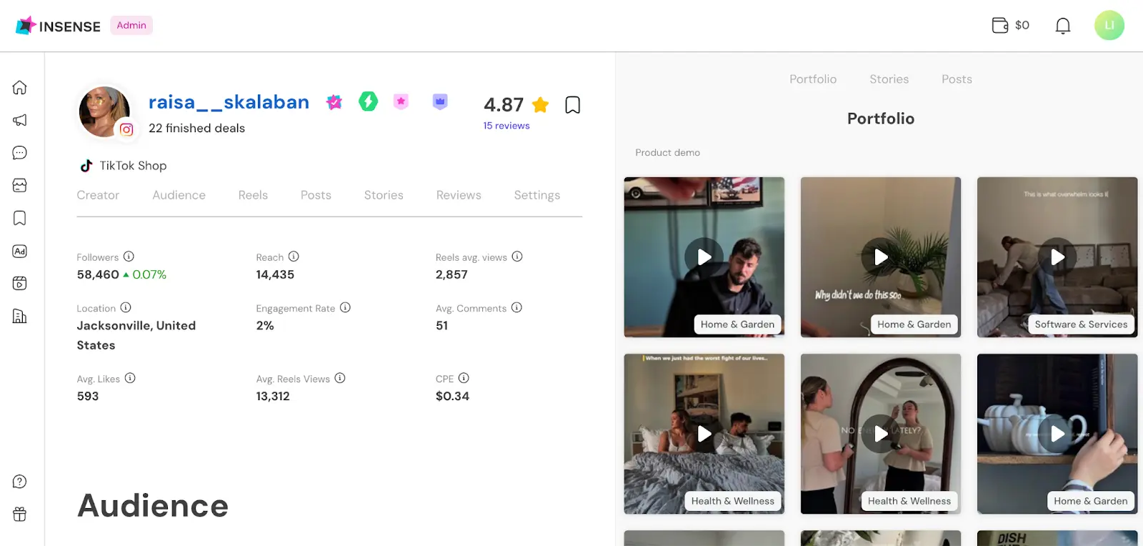Show info for Location

point(126,307)
